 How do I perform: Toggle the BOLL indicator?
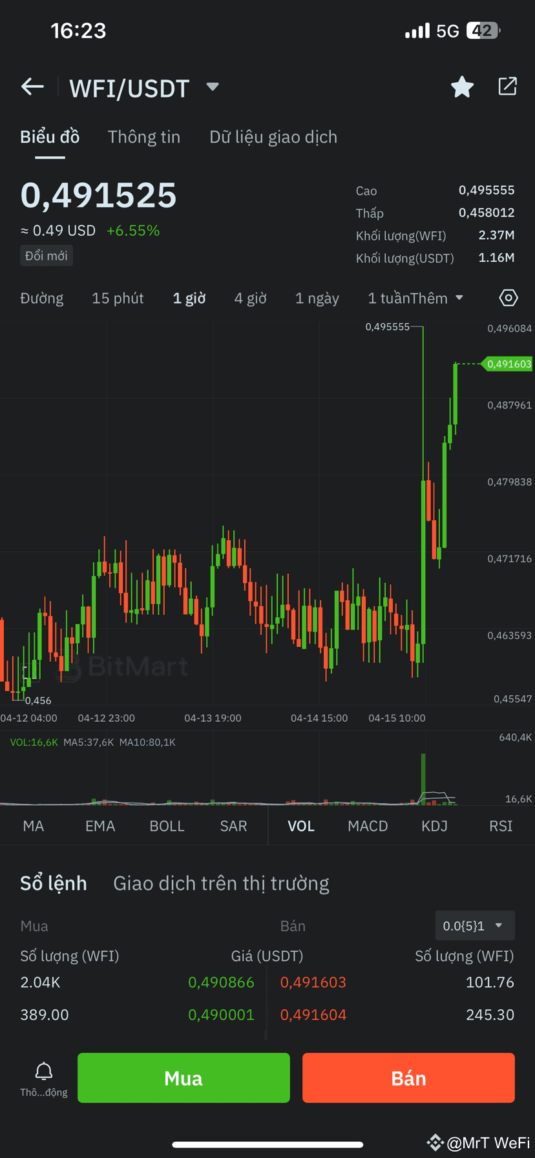167,826
